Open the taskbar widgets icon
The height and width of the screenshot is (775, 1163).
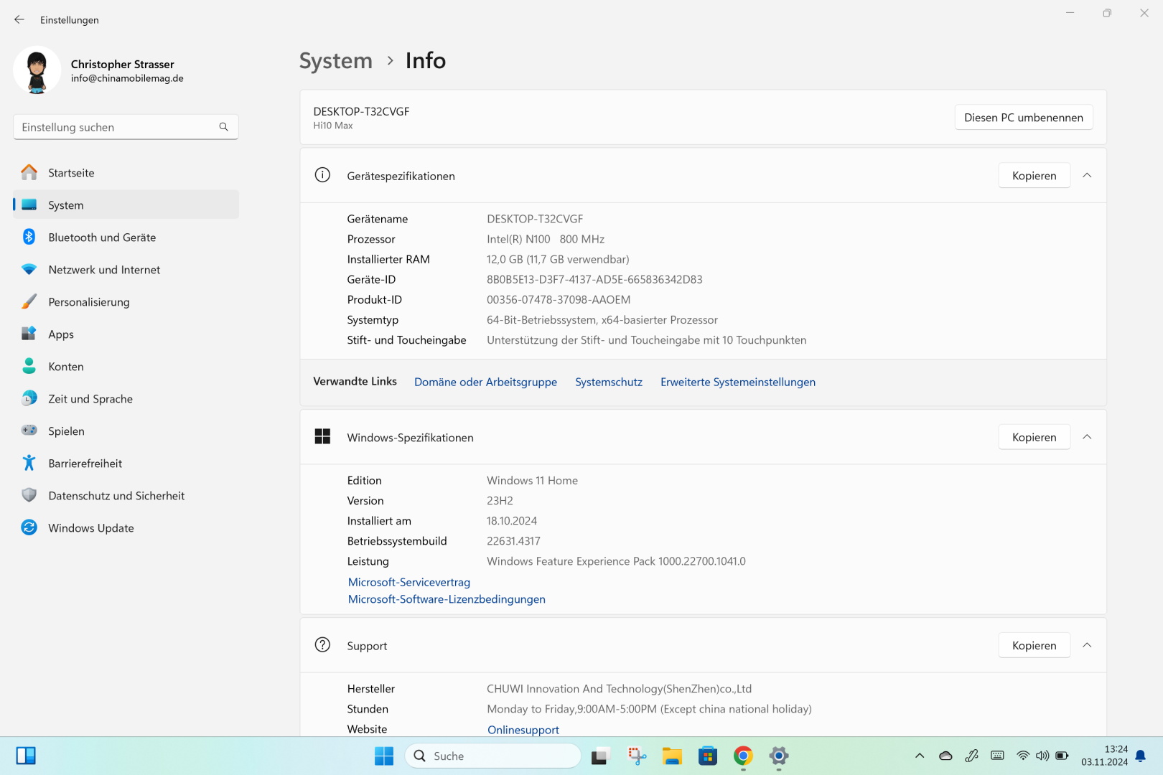(x=26, y=756)
